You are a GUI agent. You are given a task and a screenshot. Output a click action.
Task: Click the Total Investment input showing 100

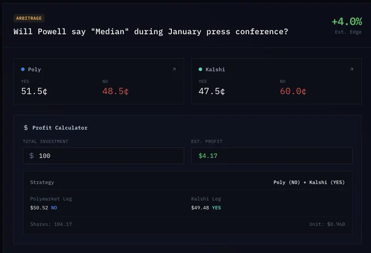click(x=104, y=155)
